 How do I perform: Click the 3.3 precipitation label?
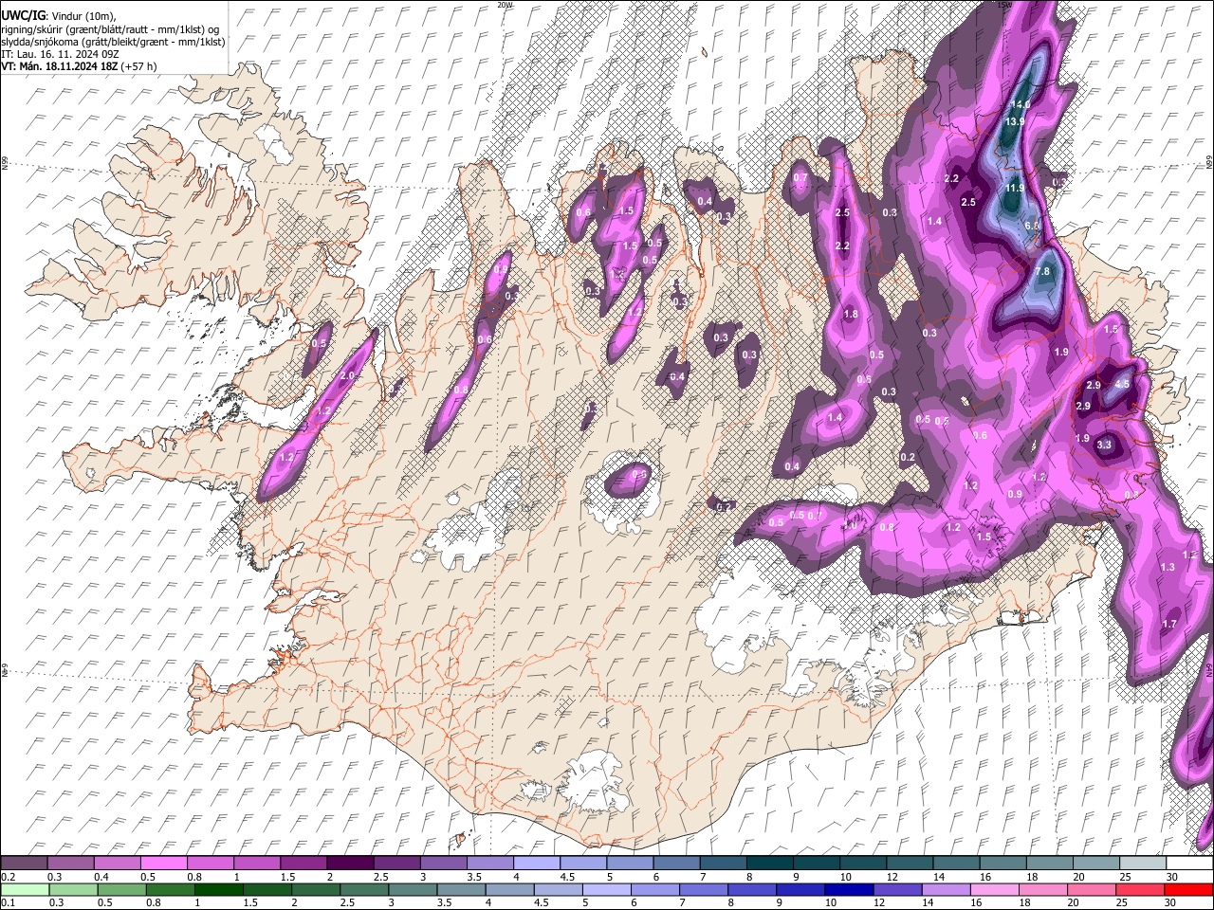click(1104, 445)
